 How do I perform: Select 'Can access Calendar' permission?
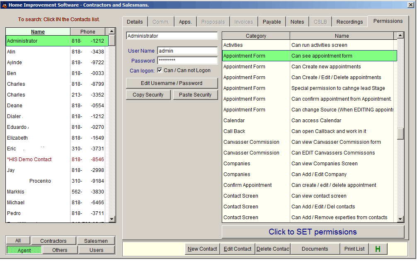[310, 121]
